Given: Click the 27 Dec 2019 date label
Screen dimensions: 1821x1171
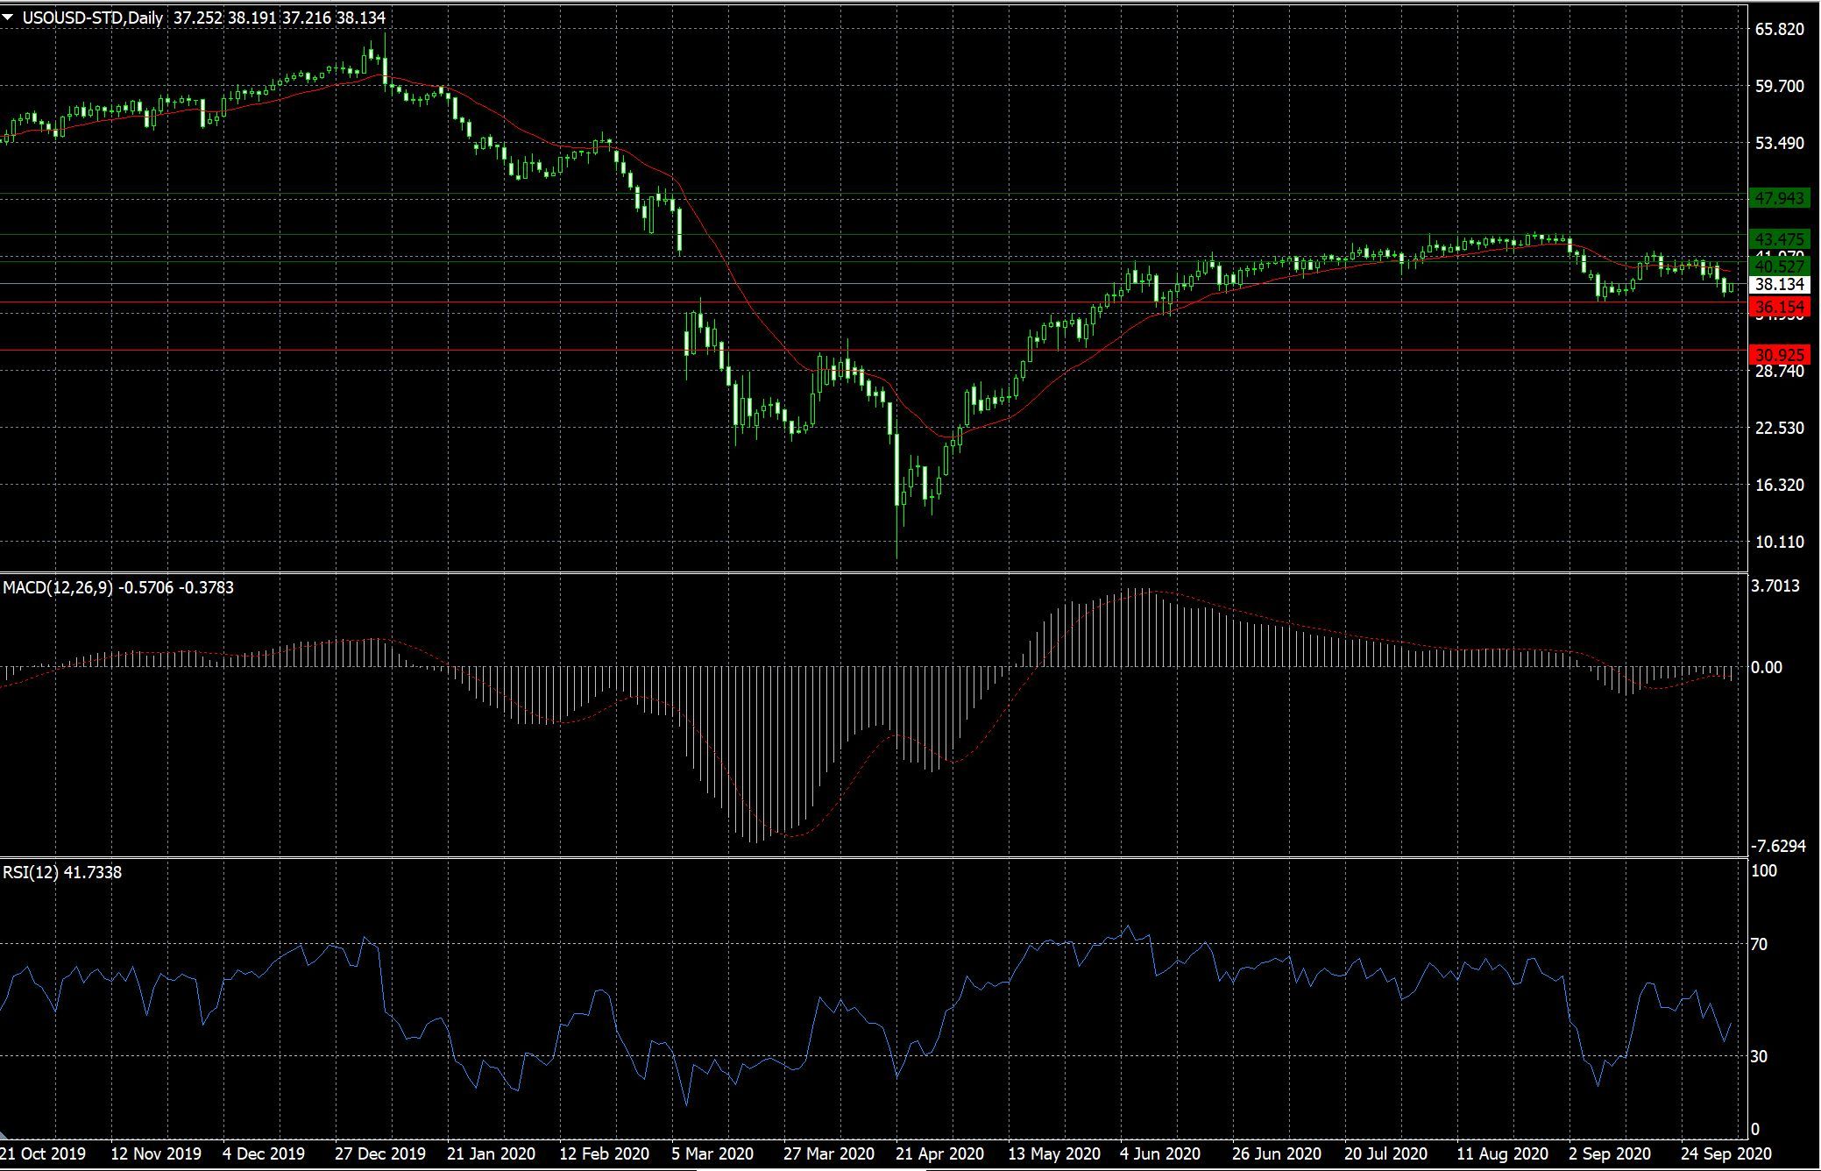Looking at the screenshot, I should point(379,1153).
